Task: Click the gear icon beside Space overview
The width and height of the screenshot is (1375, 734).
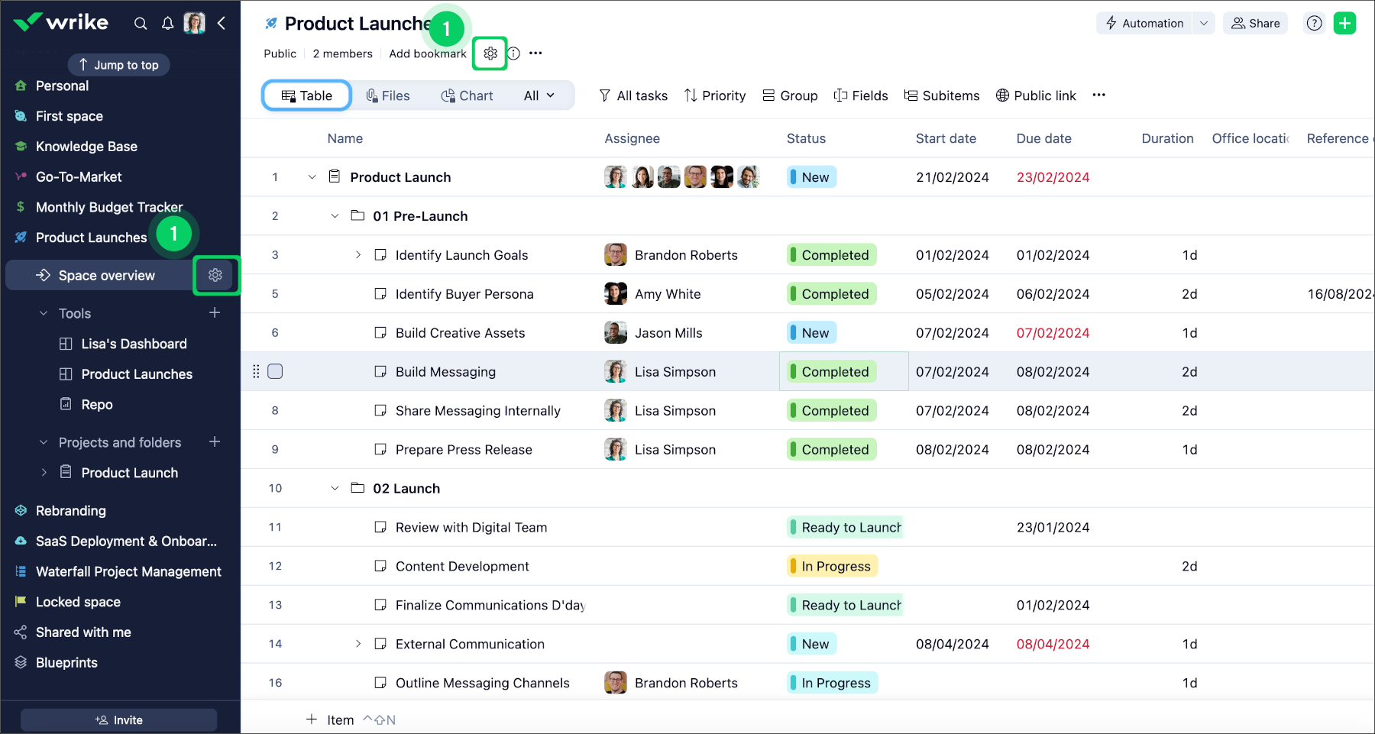Action: pyautogui.click(x=215, y=275)
